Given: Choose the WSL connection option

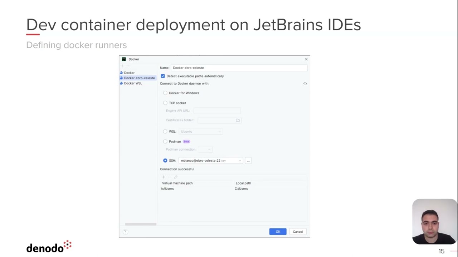Looking at the screenshot, I should point(165,131).
